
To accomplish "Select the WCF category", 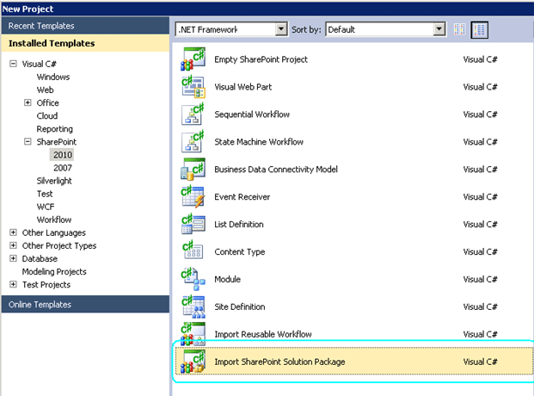I will (x=46, y=207).
